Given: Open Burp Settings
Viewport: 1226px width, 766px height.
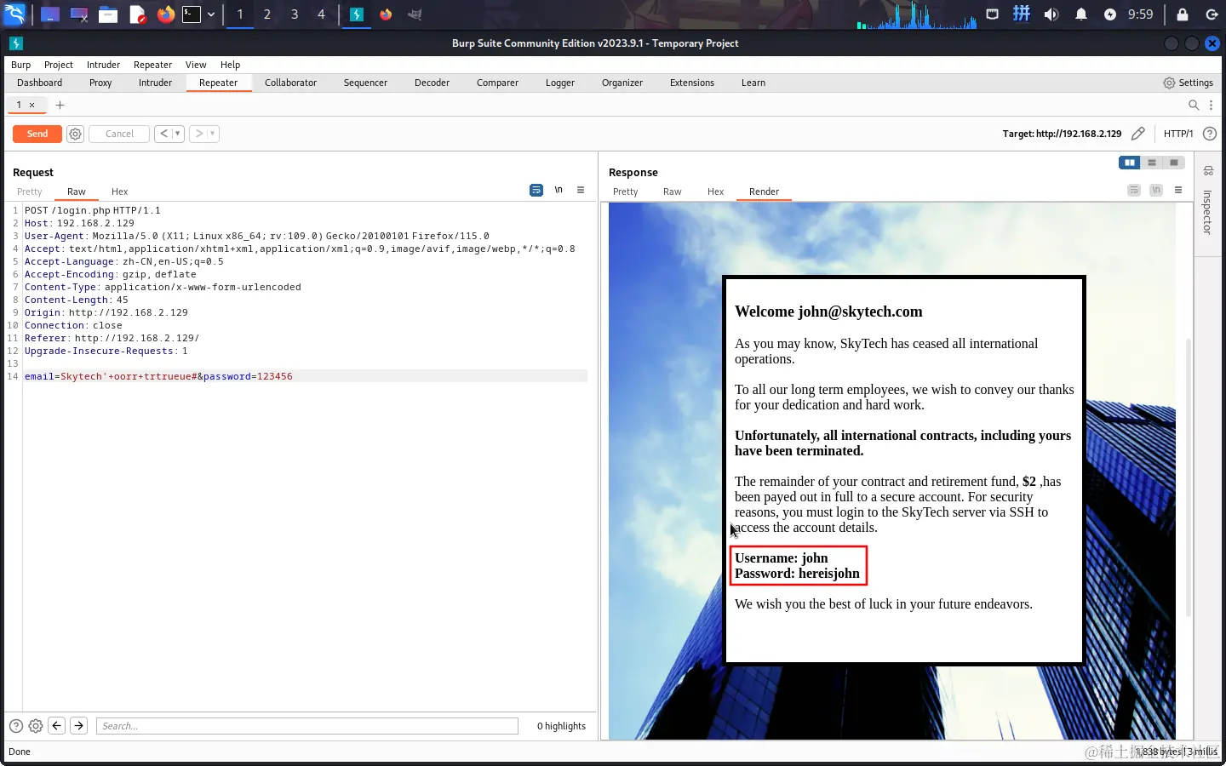Looking at the screenshot, I should 1189,83.
